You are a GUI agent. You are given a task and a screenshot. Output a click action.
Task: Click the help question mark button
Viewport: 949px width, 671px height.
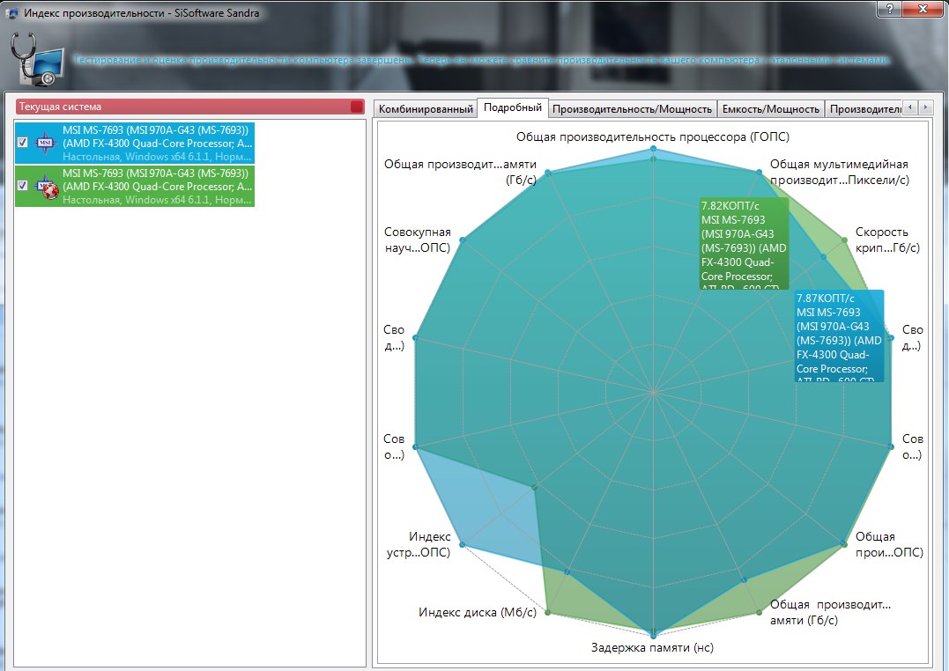pyautogui.click(x=889, y=9)
